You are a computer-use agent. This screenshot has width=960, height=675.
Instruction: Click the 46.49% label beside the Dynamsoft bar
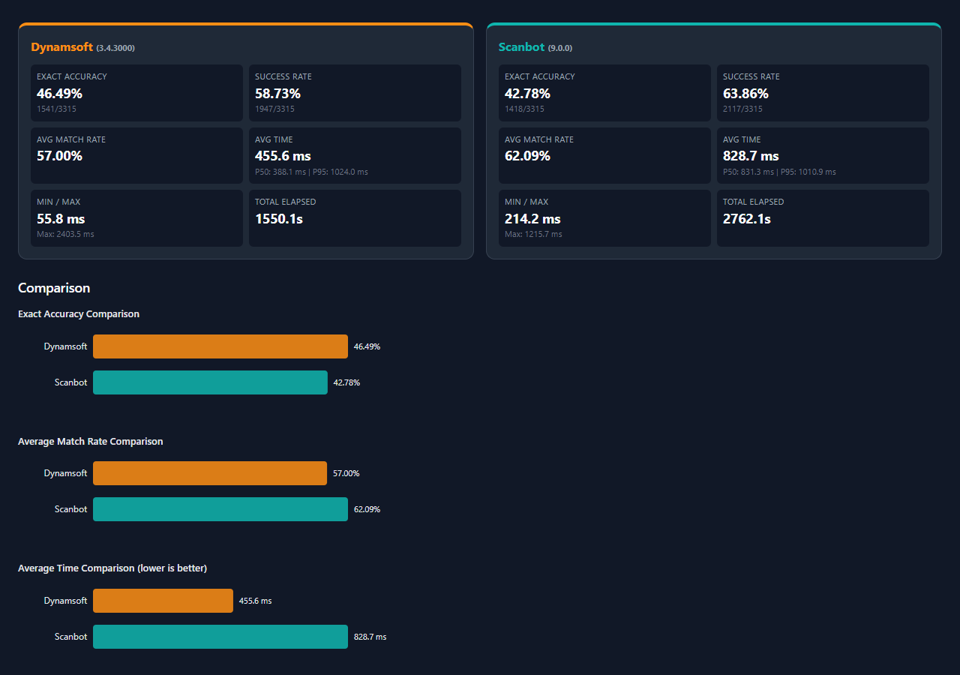point(367,346)
